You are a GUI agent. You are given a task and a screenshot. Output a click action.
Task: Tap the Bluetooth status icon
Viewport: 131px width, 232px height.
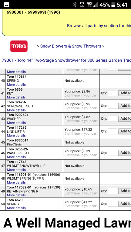click(75, 5)
